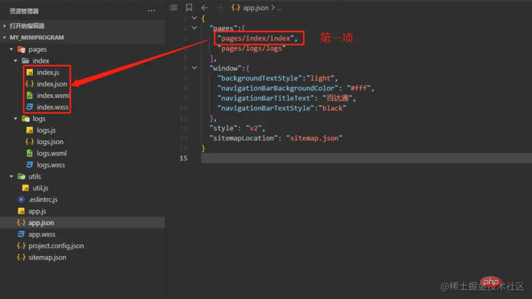Click the pages folder icon

tap(22, 49)
